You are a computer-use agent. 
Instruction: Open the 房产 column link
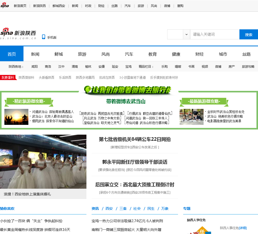click(x=232, y=66)
